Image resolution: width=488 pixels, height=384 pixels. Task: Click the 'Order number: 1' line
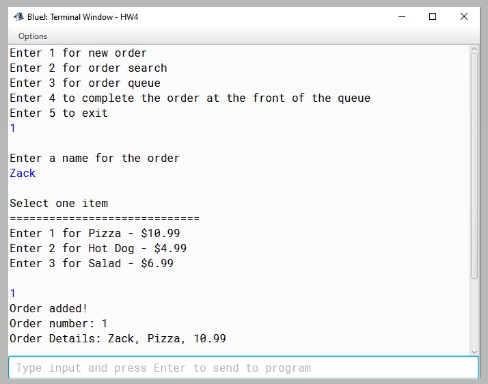click(x=59, y=323)
